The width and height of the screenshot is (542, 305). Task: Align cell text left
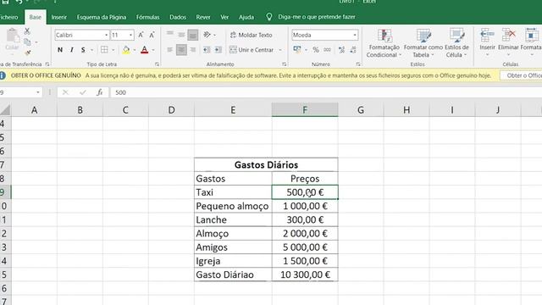point(169,50)
